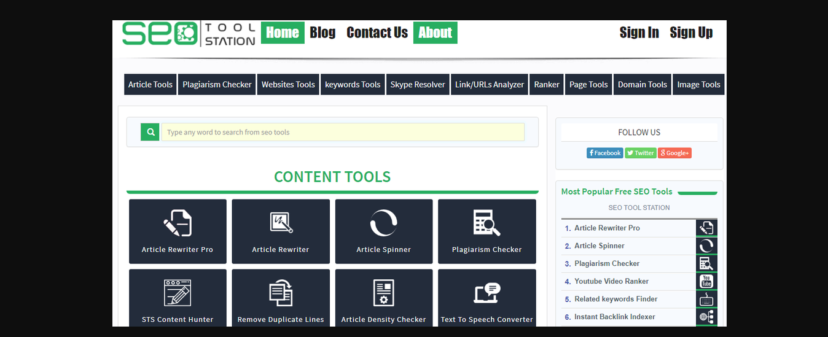Image resolution: width=828 pixels, height=337 pixels.
Task: Open the Article Tools category
Action: pyautogui.click(x=150, y=85)
